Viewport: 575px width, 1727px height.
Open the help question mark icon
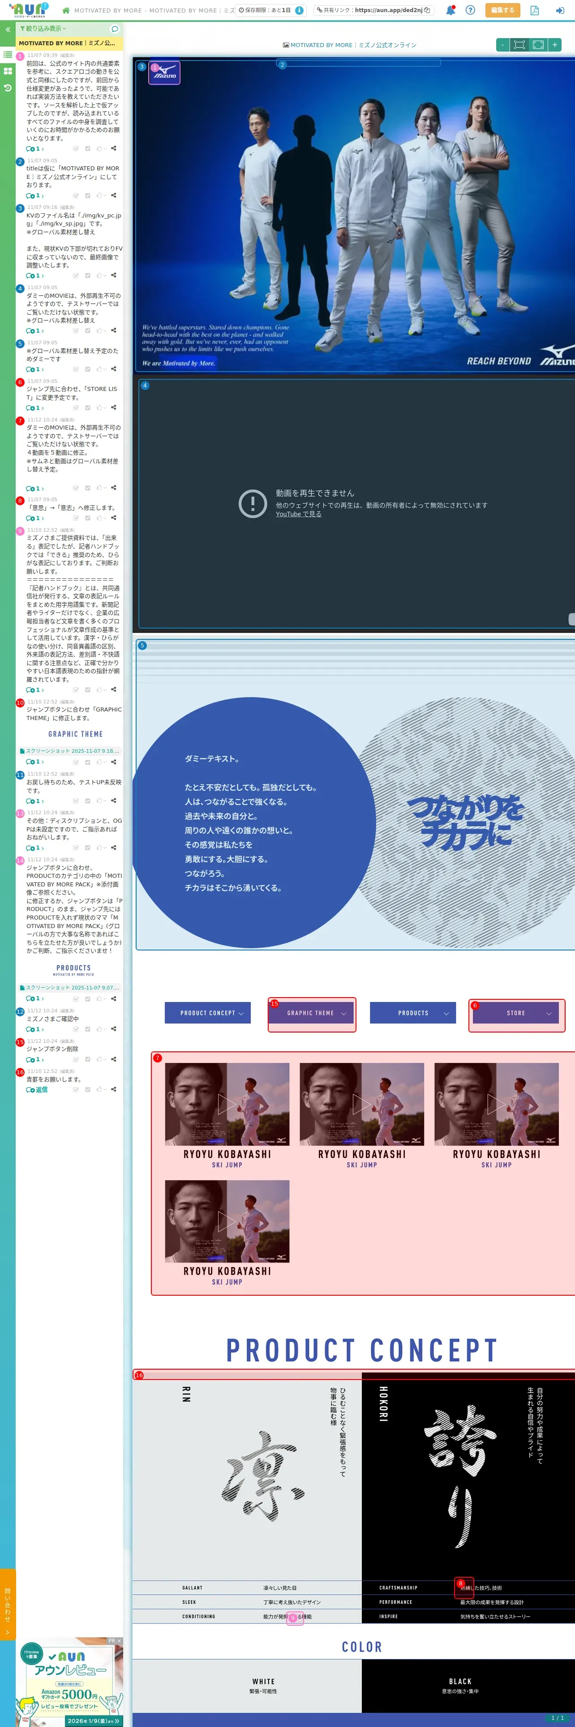tap(470, 10)
